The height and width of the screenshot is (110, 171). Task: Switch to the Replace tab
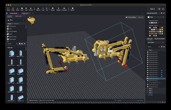click(19, 16)
